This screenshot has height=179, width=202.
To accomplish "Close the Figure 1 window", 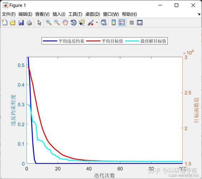I will tap(193, 5).
